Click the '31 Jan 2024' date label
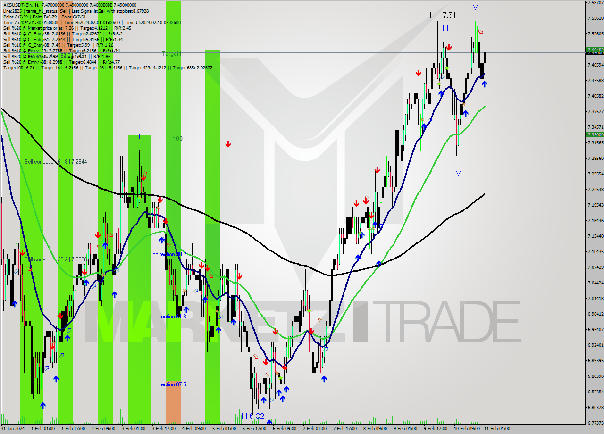The height and width of the screenshot is (434, 604). click(x=12, y=429)
